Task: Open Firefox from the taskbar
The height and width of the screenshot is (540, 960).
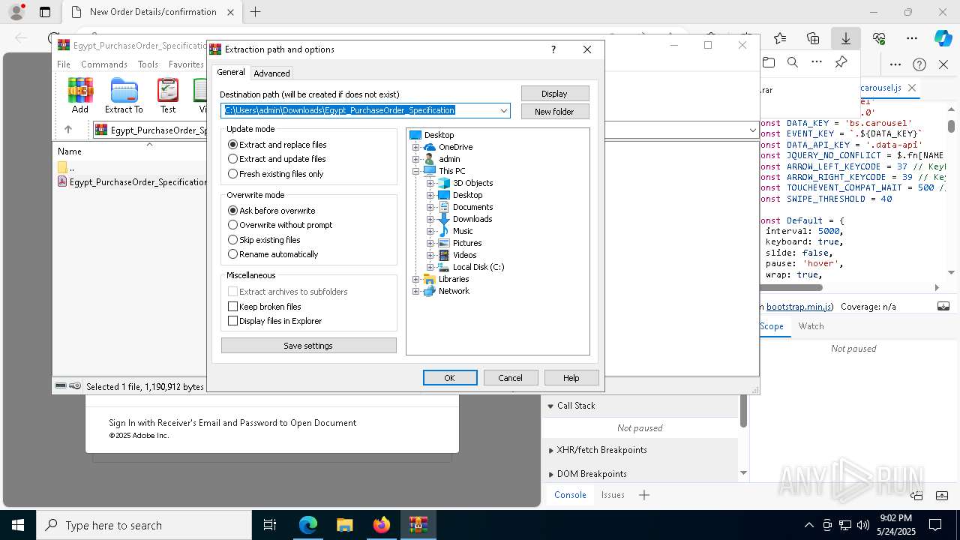Action: click(381, 525)
